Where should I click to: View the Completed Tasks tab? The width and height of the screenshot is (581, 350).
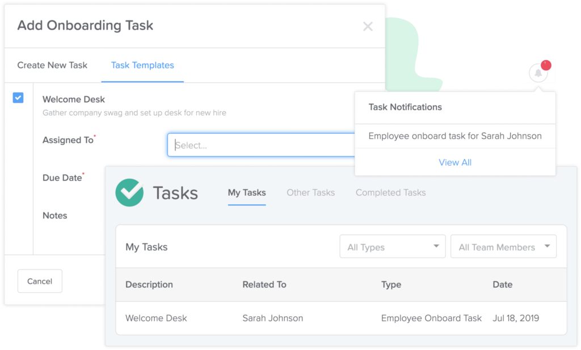pyautogui.click(x=390, y=193)
